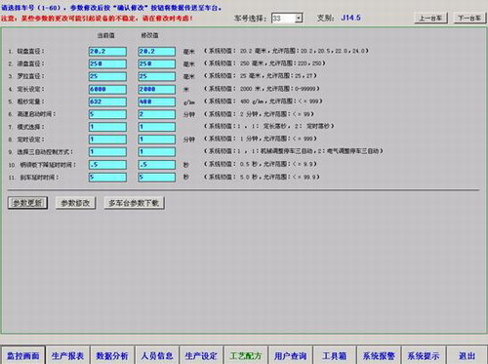488x364 pixels.
Task: Go to the 人员信息 tab
Action: (x=156, y=355)
